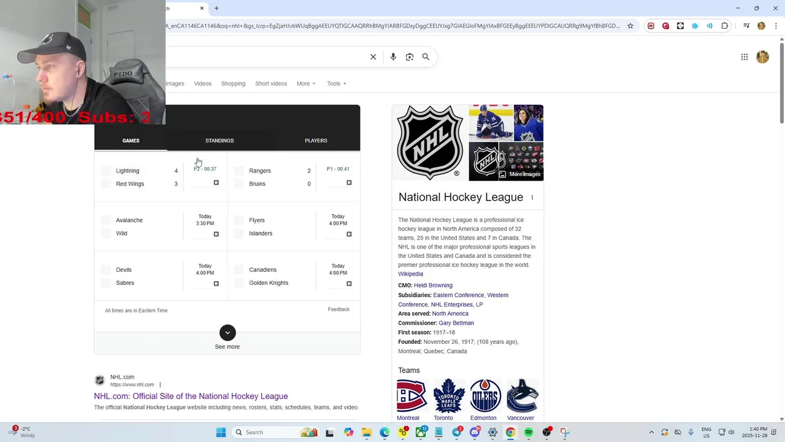Screen dimensions: 785x442
Task: Switch to the PLAYERS tab
Action: [316, 141]
